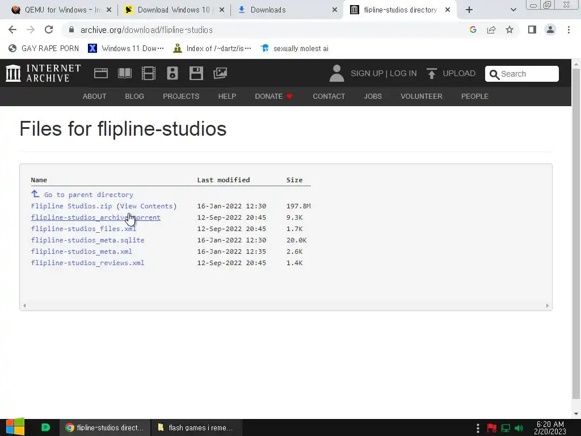Click the Chrome flipline-studios taskbar button
Viewport: 581px width, 436px height.
point(105,427)
